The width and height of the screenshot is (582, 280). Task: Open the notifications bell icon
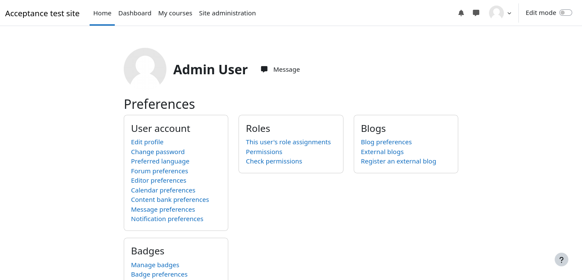click(x=461, y=13)
